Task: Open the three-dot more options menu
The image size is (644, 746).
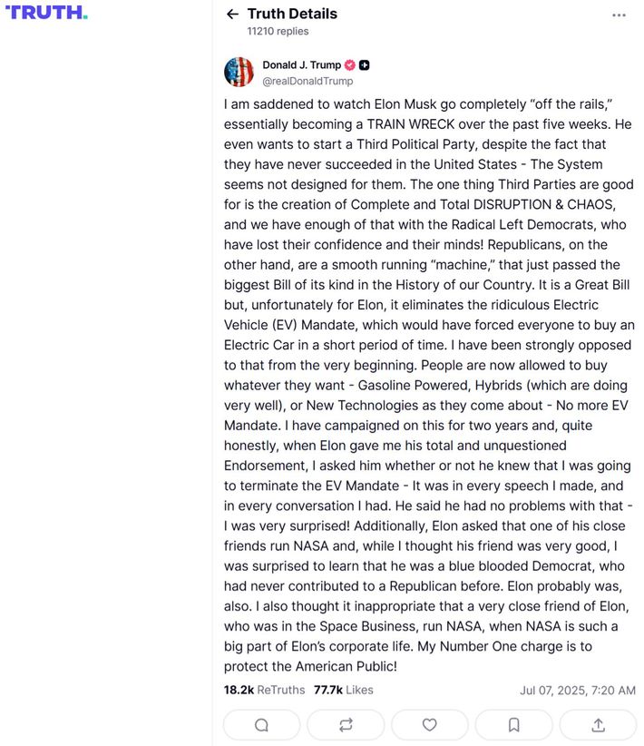Action: click(x=619, y=15)
